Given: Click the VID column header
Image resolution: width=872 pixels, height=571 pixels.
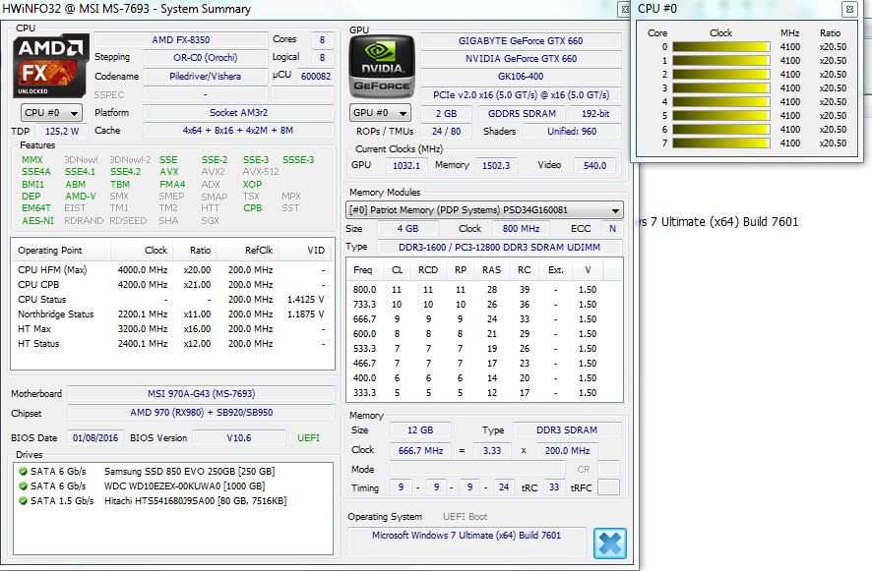Looking at the screenshot, I should pyautogui.click(x=304, y=251).
